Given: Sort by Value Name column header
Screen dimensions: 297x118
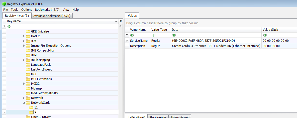Looking at the screenshot, I should point(139,30).
